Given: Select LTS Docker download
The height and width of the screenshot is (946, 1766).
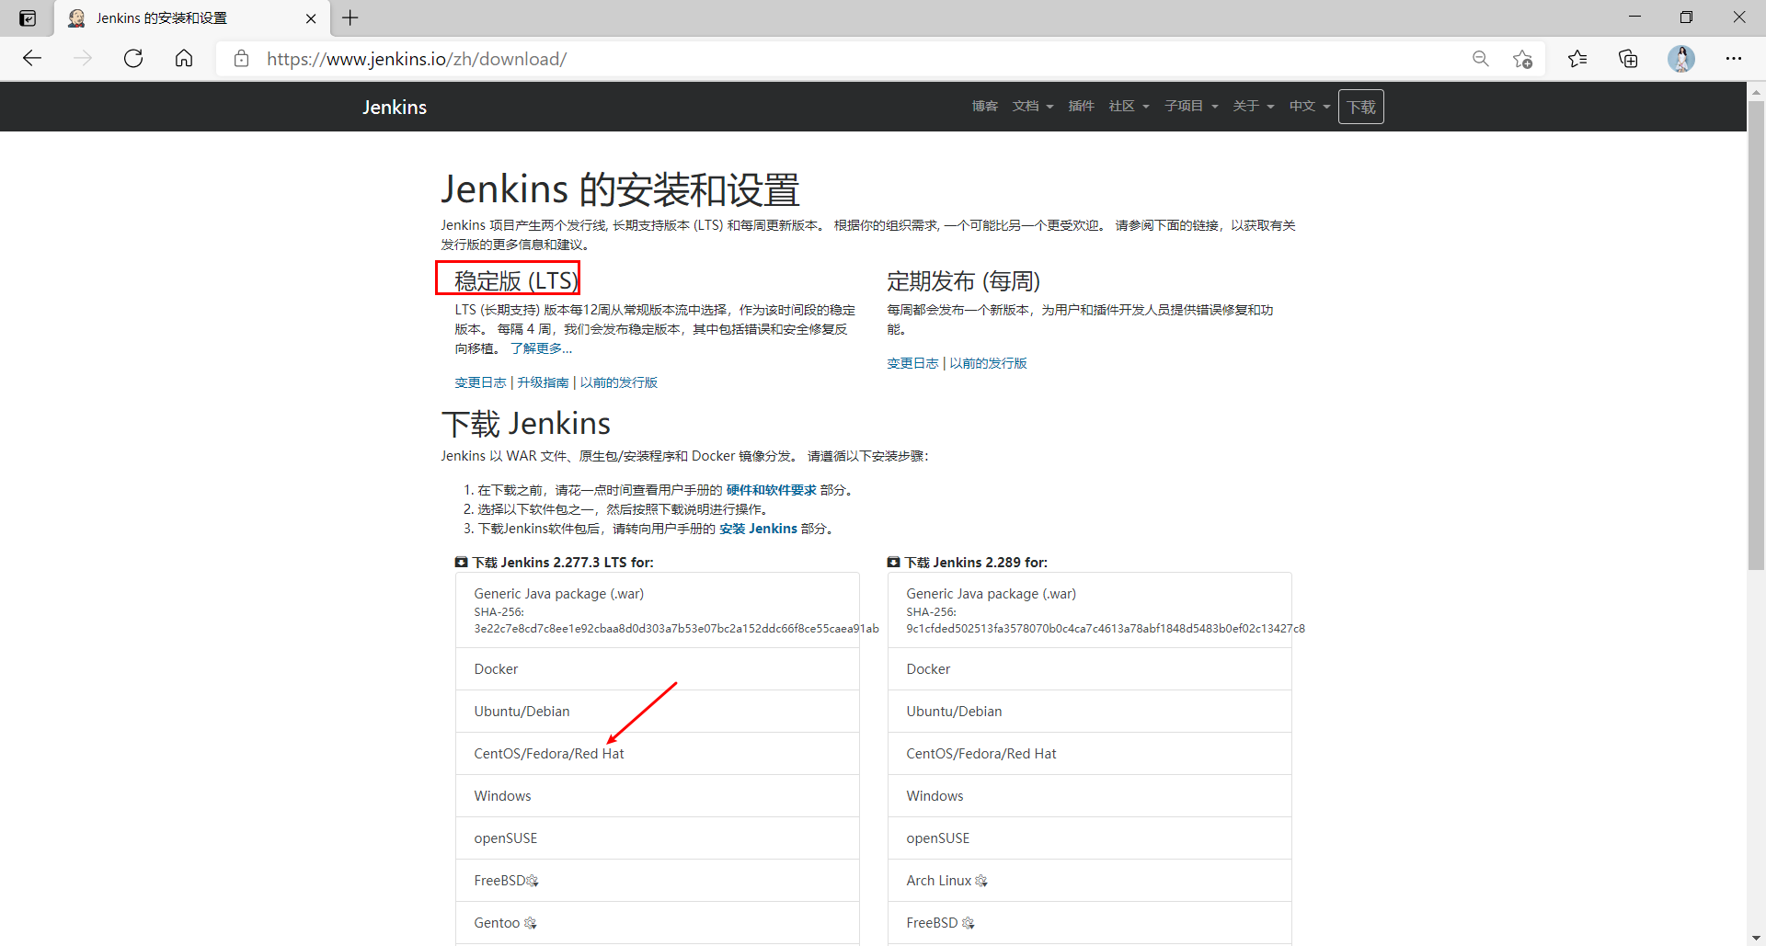Looking at the screenshot, I should [x=658, y=669].
